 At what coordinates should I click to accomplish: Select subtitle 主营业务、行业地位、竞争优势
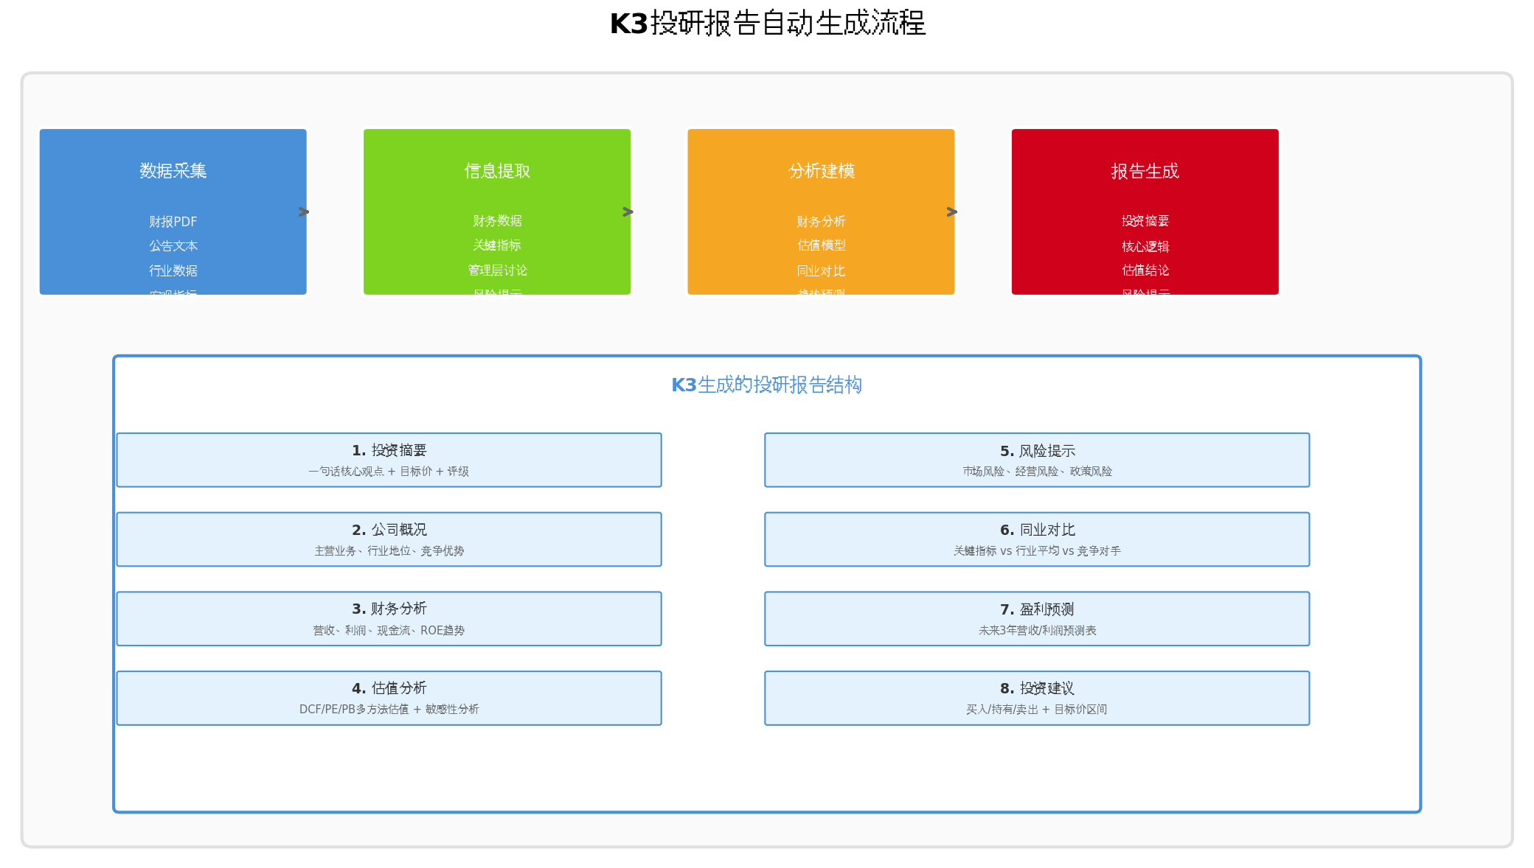pyautogui.click(x=389, y=551)
